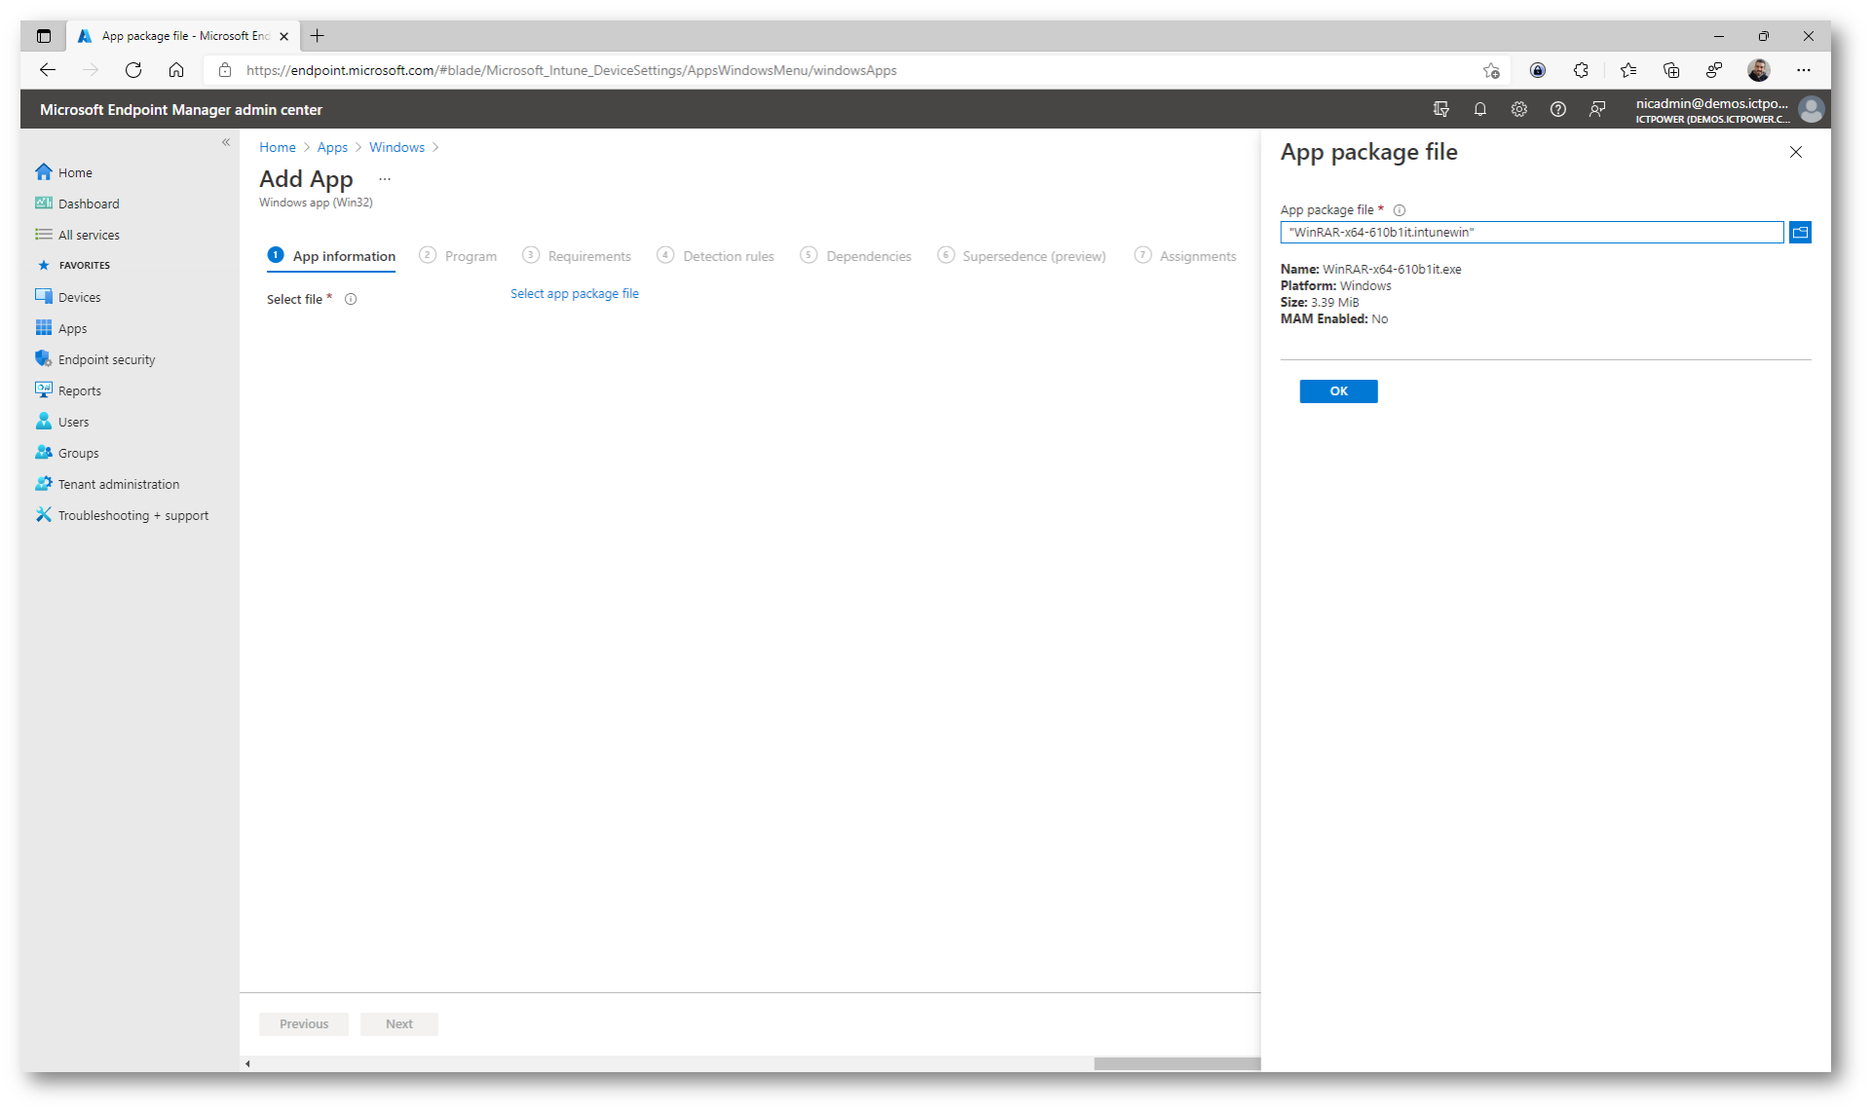This screenshot has width=1872, height=1113.
Task: Click info icon next to App package file
Action: tap(1399, 210)
